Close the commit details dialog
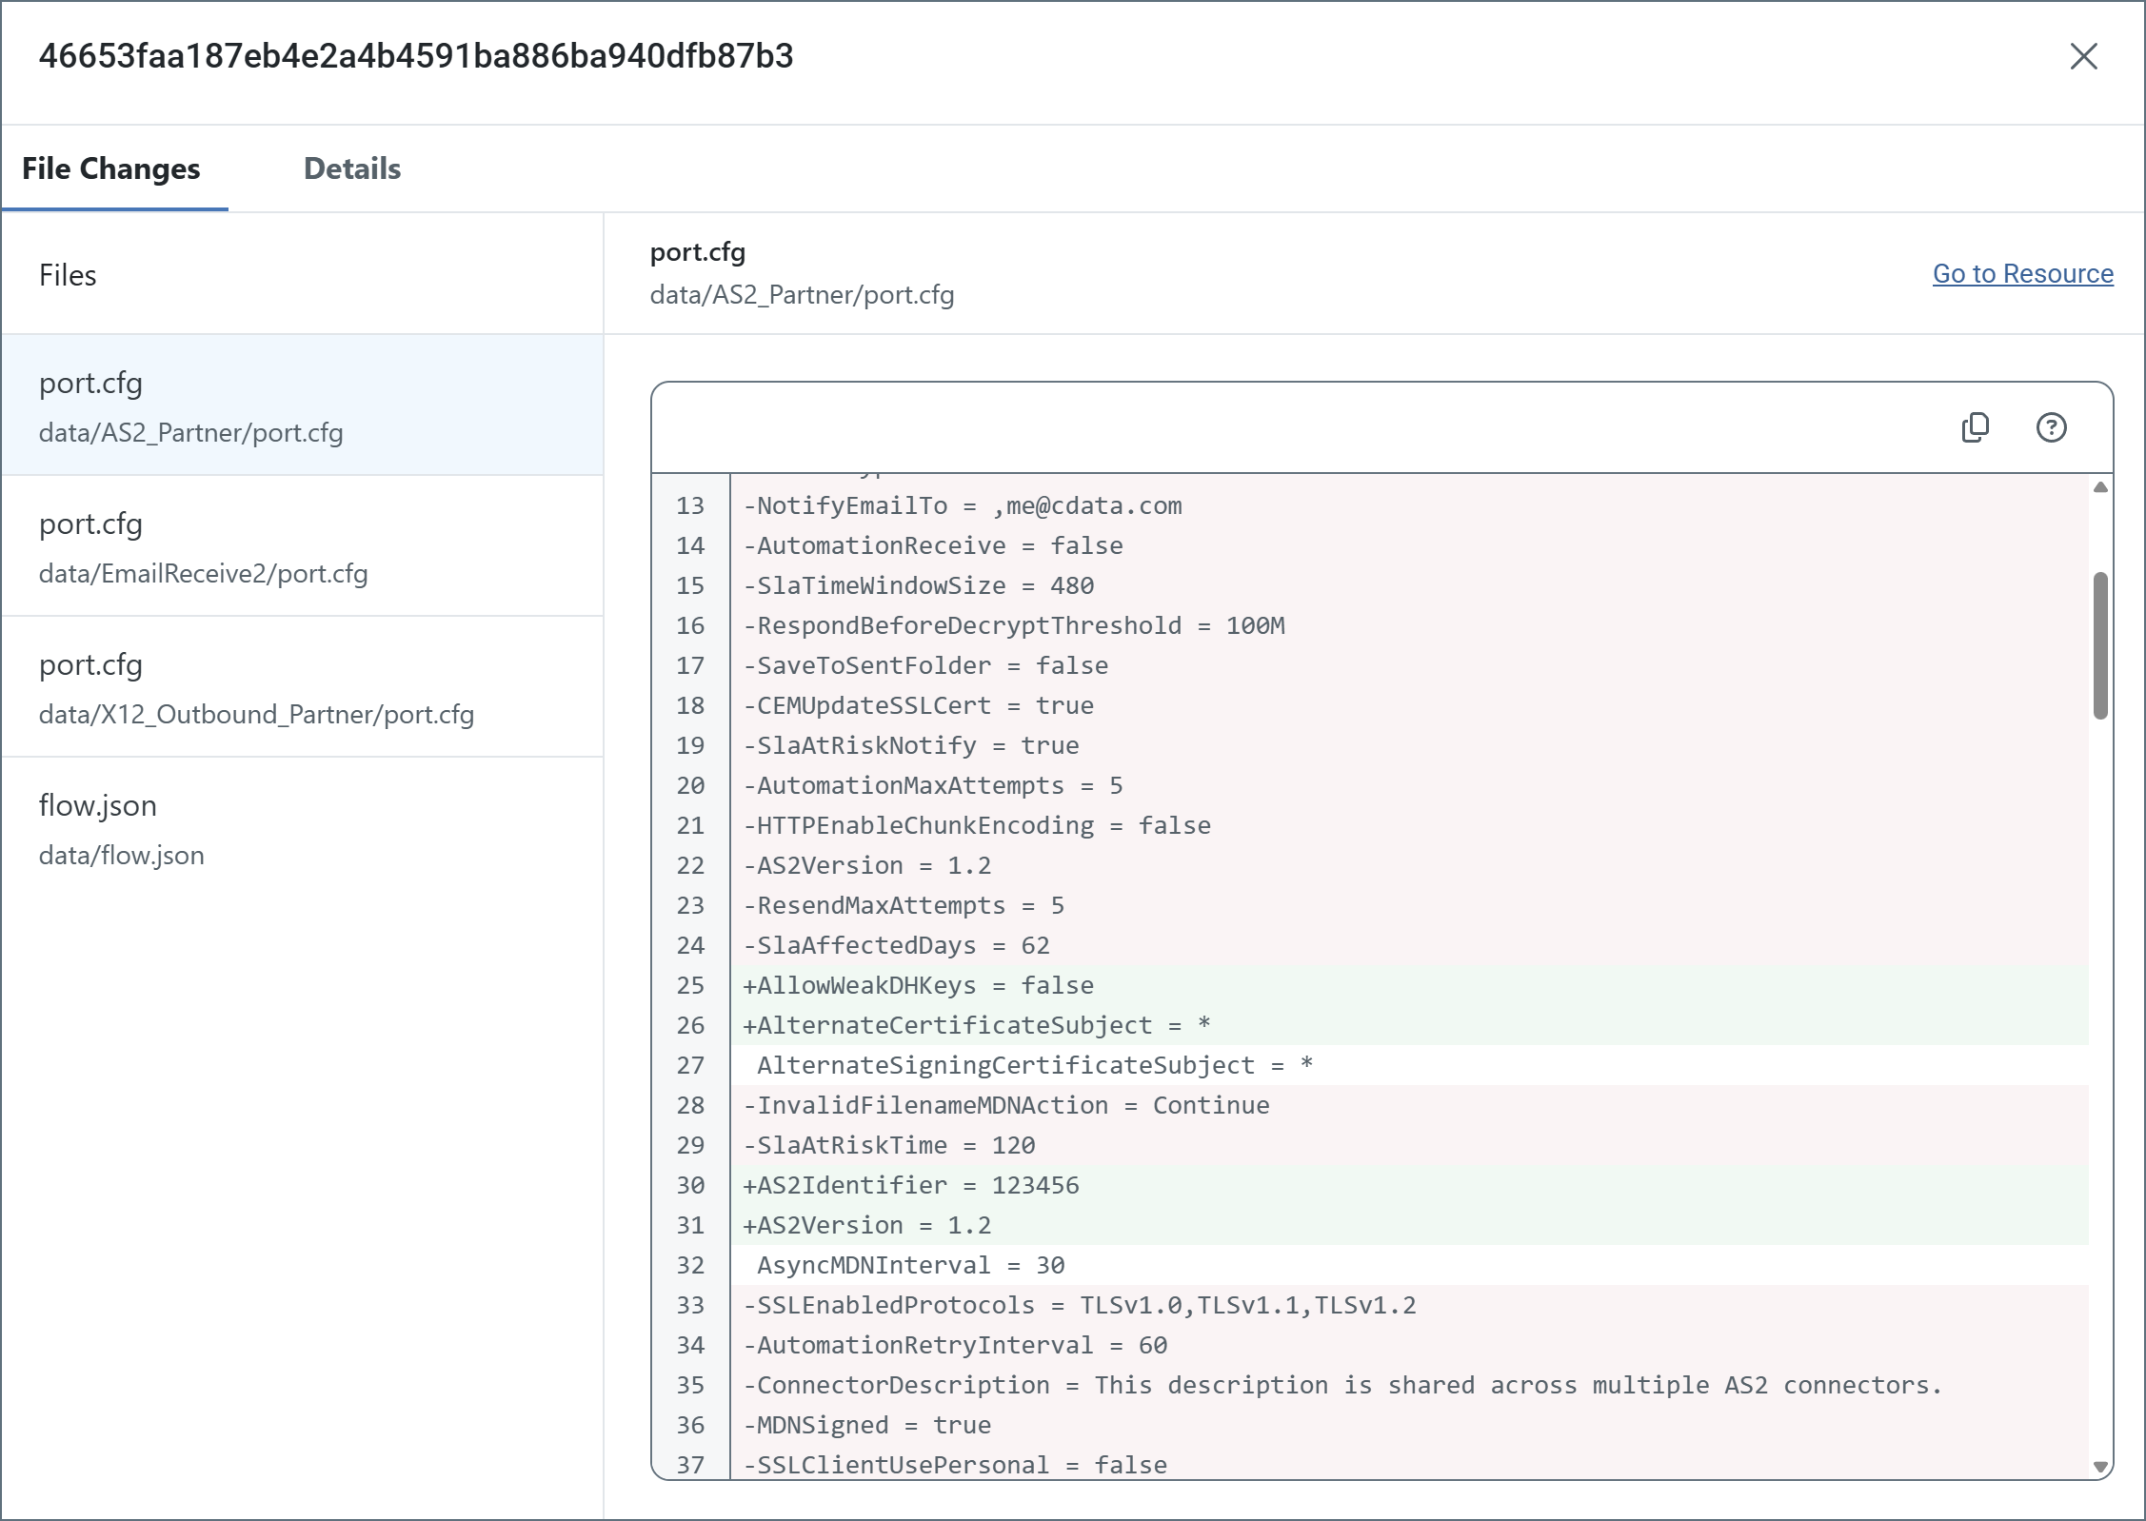 [2083, 56]
